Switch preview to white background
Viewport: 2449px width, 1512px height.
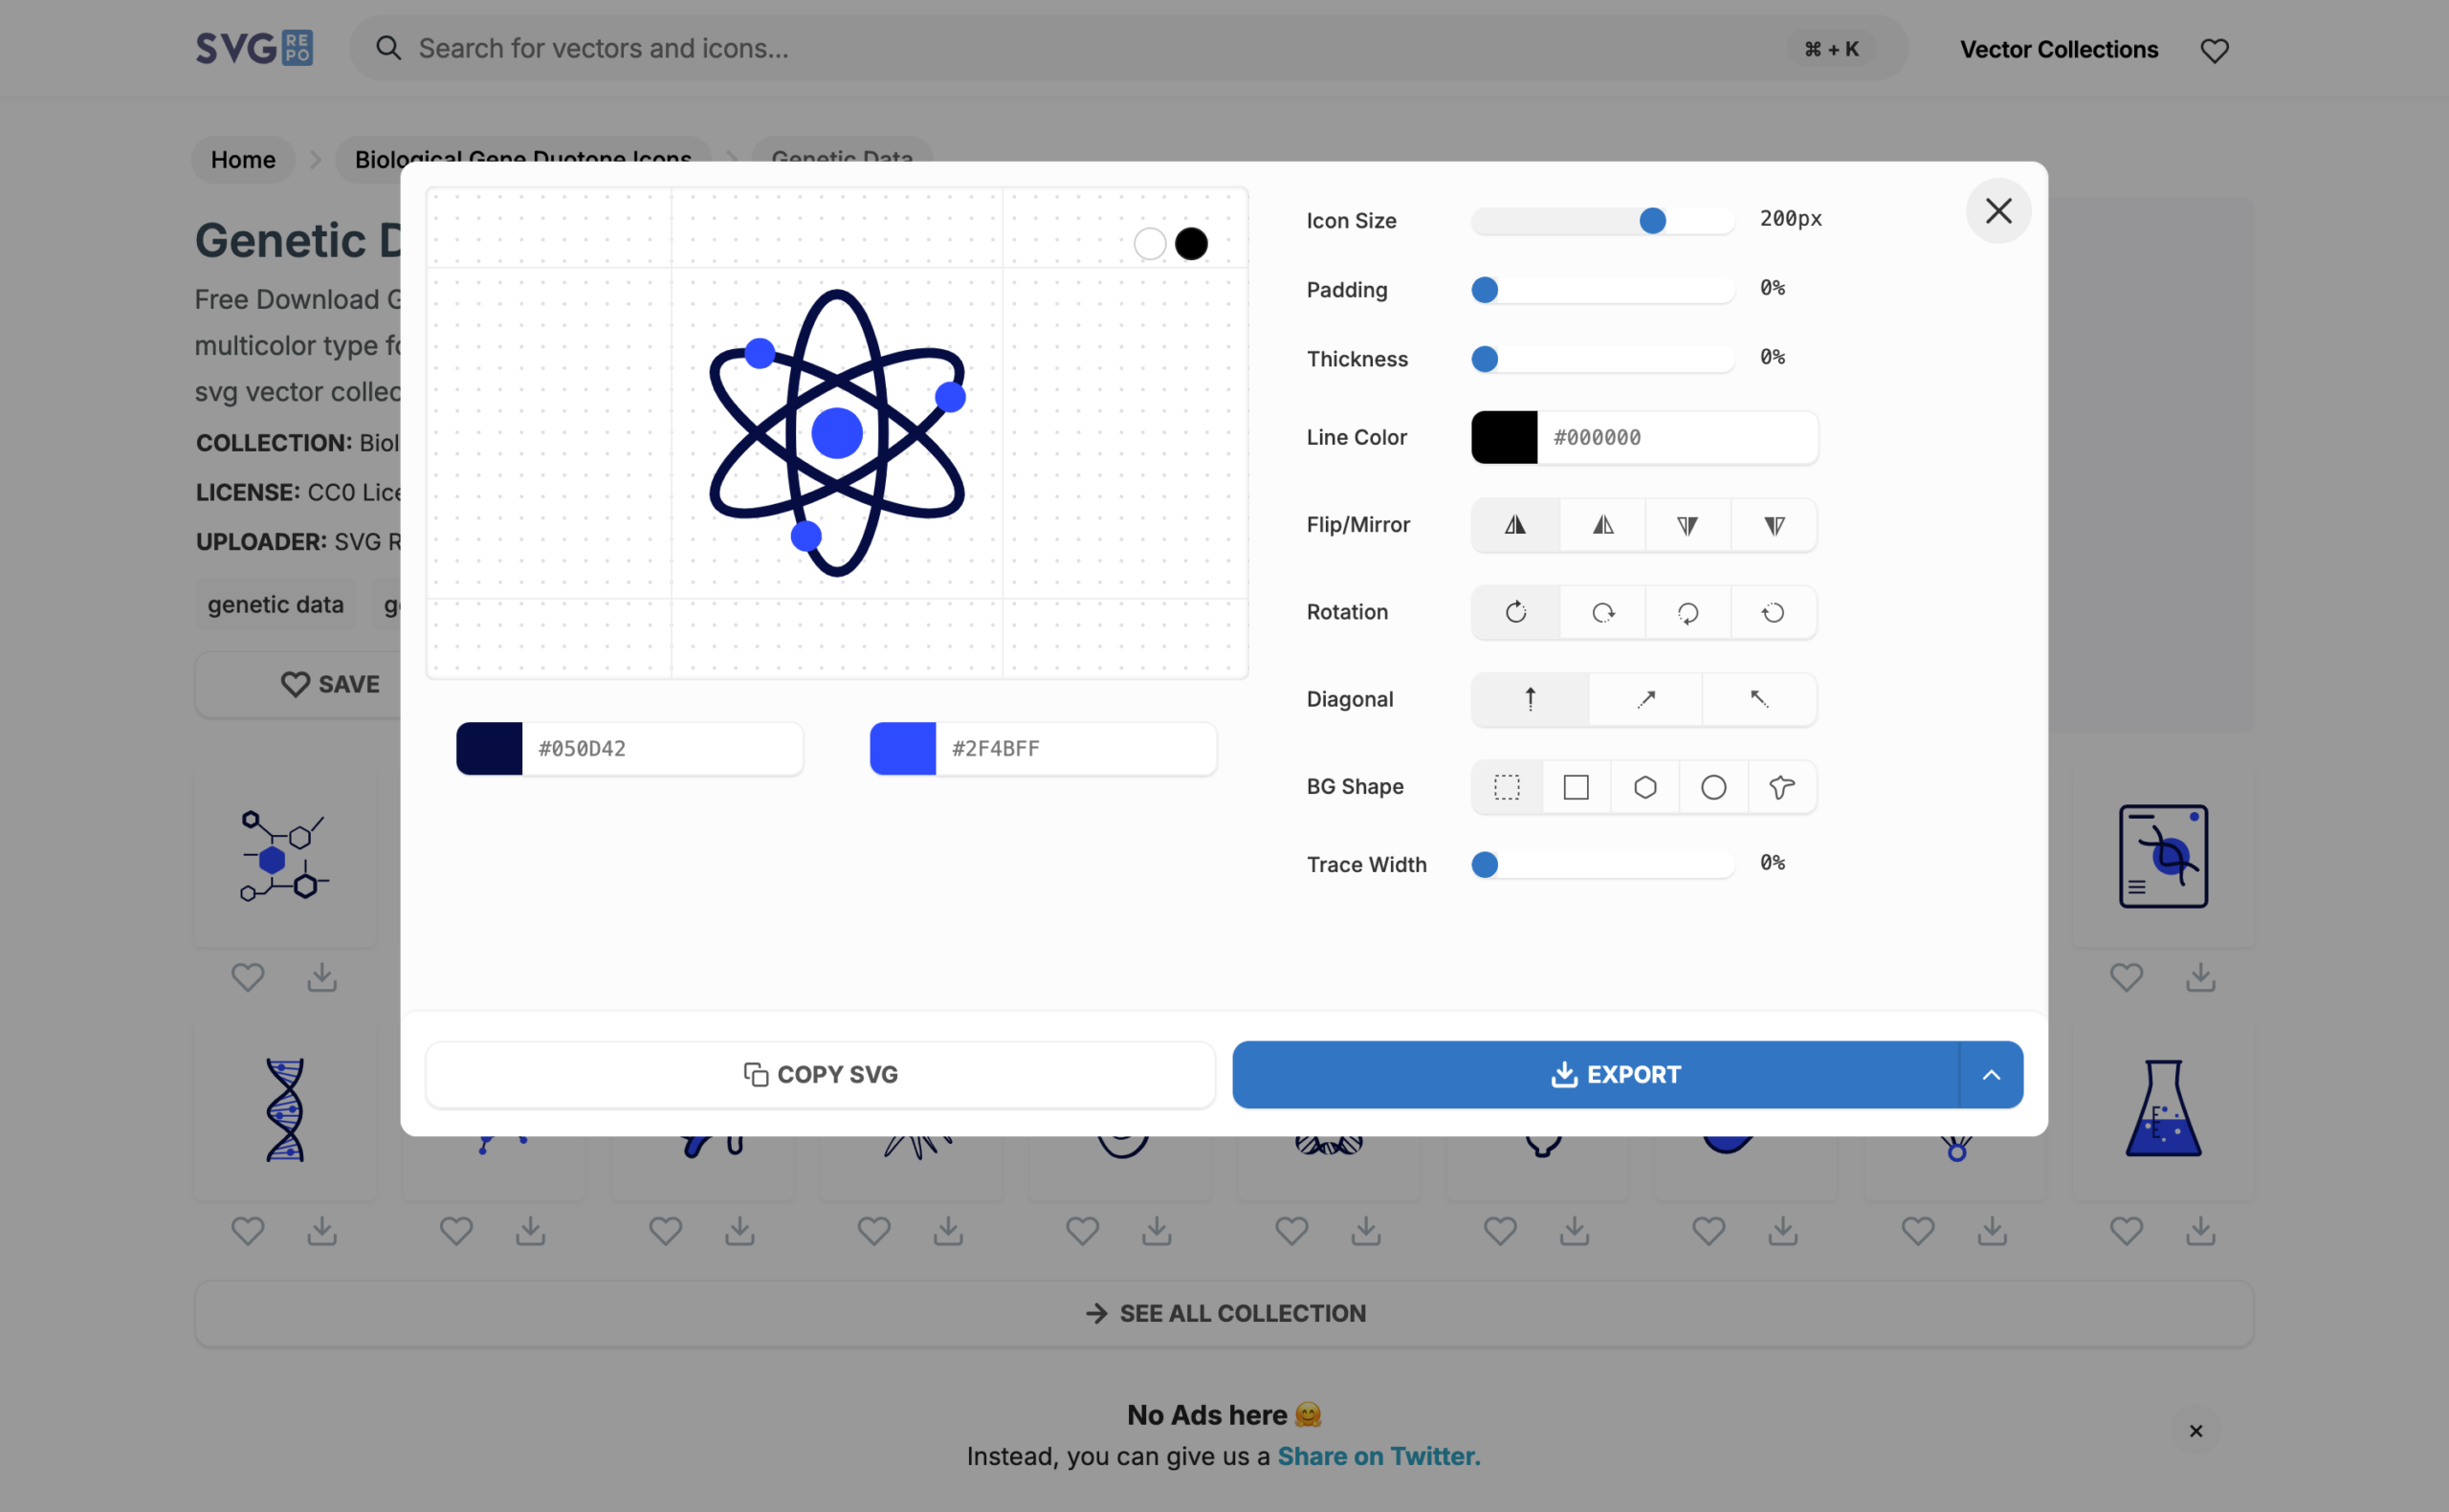[1148, 242]
